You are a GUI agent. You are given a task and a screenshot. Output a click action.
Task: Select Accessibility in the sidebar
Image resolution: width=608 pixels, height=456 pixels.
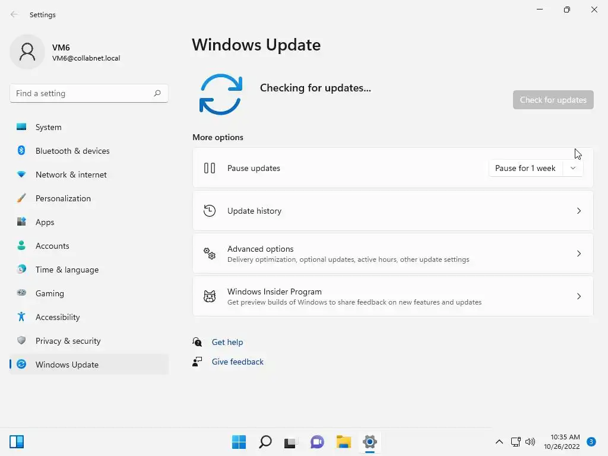(x=89, y=317)
